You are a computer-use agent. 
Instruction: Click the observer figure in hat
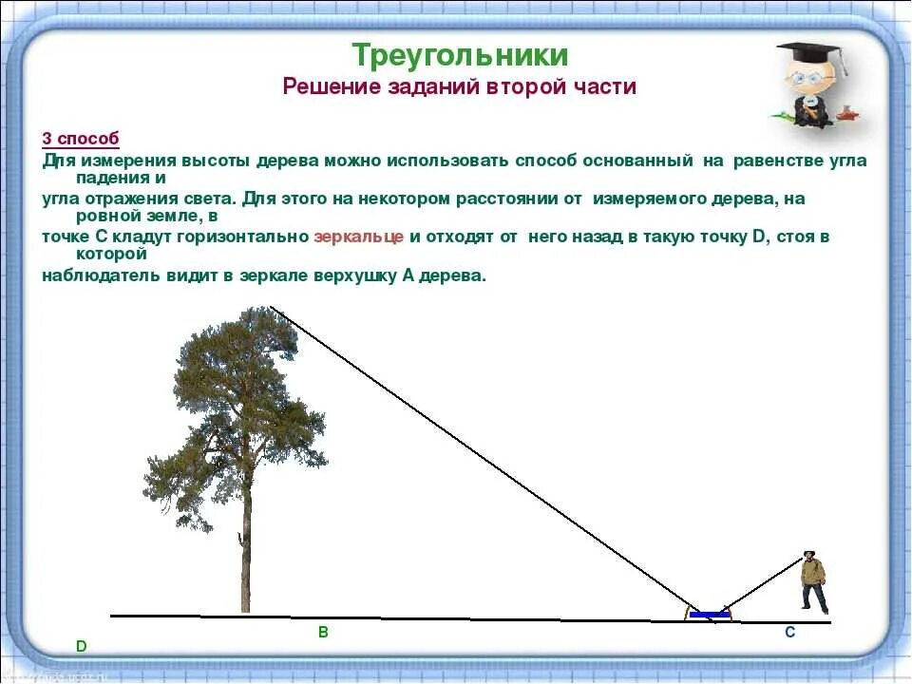click(x=813, y=581)
